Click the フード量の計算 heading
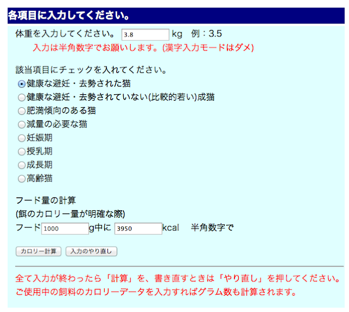 point(46,200)
